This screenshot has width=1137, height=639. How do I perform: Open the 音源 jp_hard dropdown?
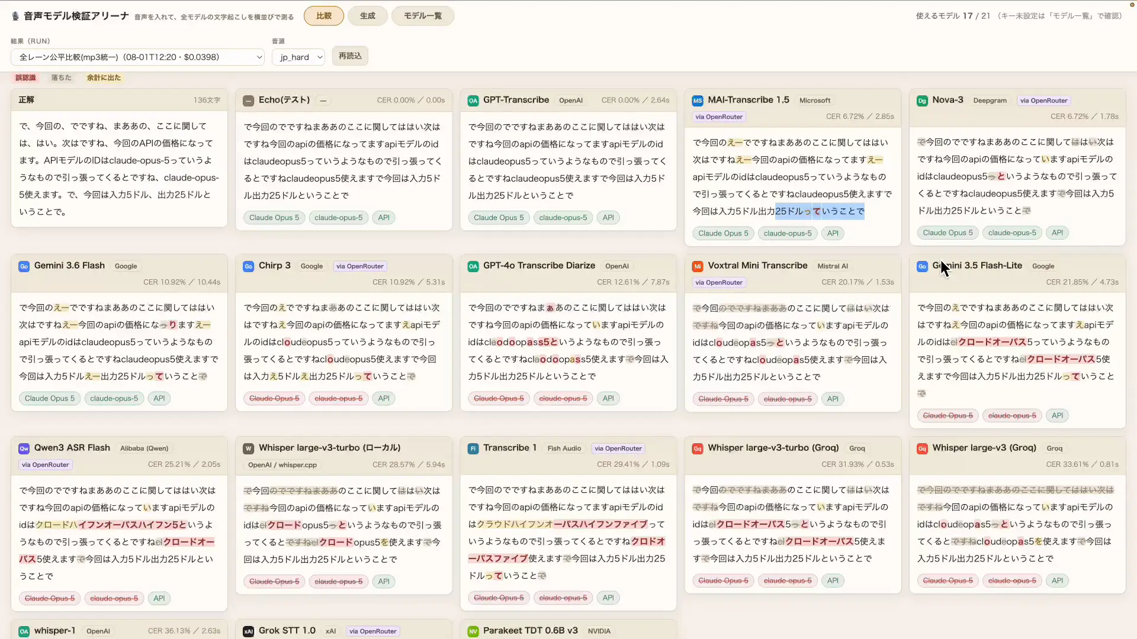(298, 57)
